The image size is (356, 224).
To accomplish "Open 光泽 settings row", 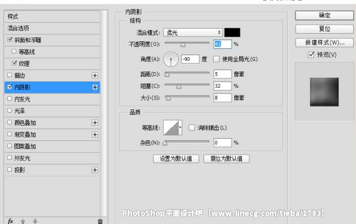I will coord(52,111).
